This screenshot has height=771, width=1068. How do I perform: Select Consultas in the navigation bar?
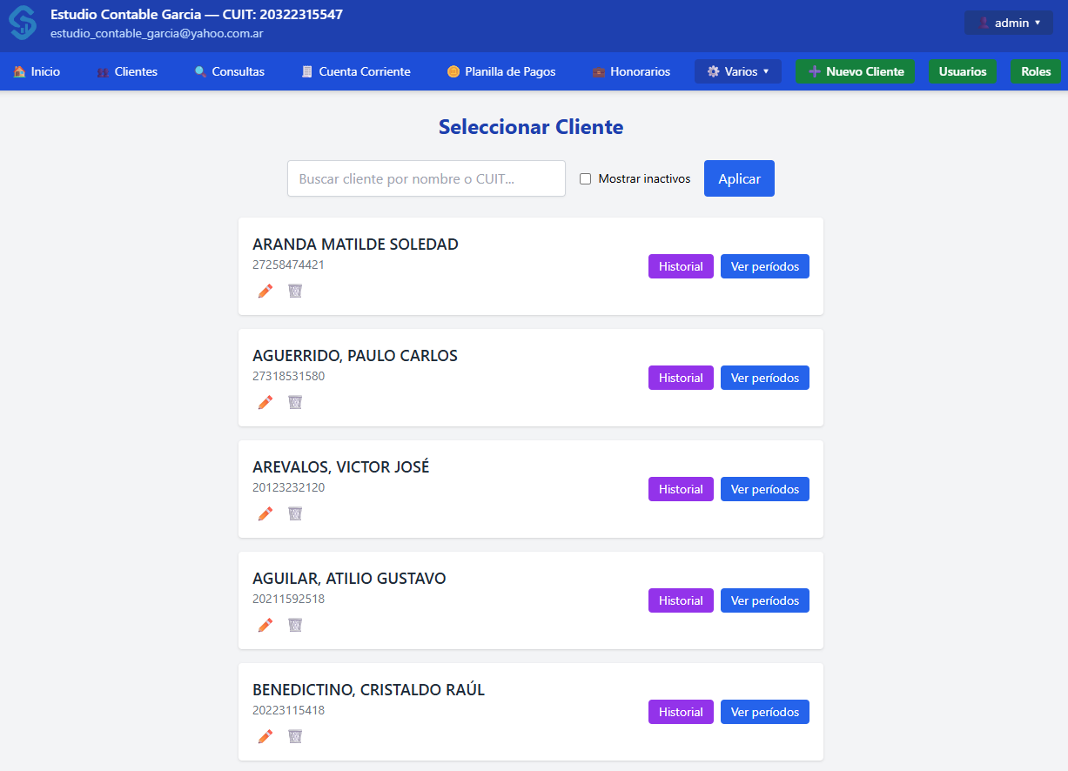click(x=229, y=71)
